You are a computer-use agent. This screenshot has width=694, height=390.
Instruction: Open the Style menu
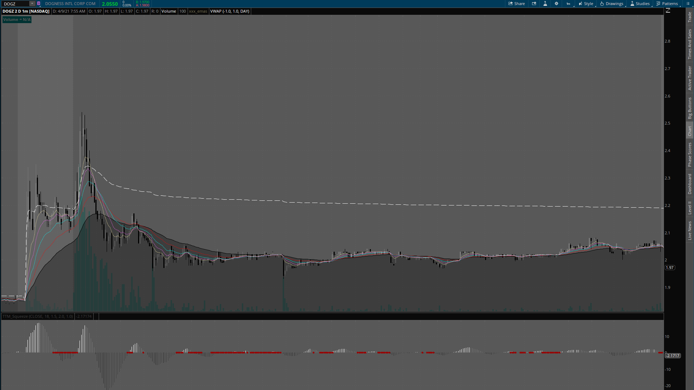(586, 4)
